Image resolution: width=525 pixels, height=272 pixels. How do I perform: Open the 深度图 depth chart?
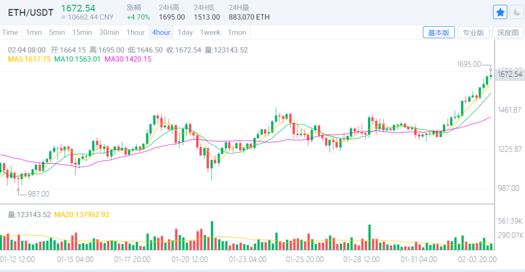[508, 33]
